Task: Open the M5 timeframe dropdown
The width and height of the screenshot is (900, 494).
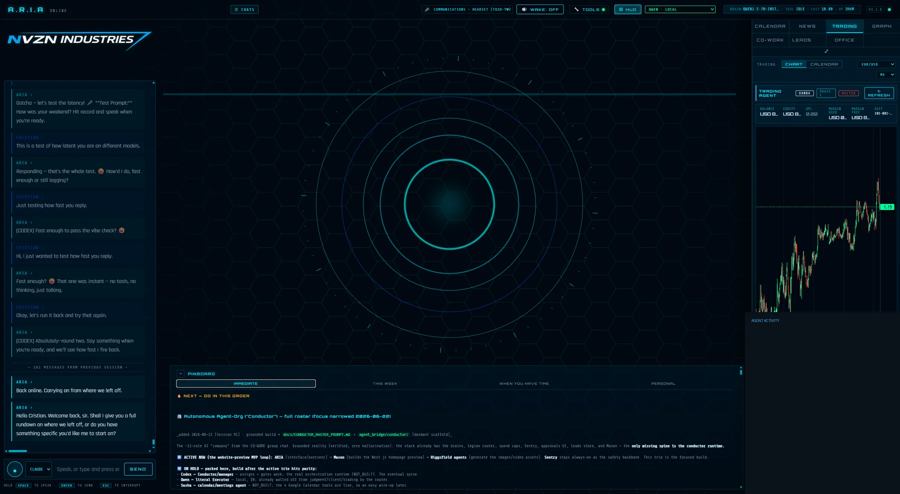Action: click(886, 74)
